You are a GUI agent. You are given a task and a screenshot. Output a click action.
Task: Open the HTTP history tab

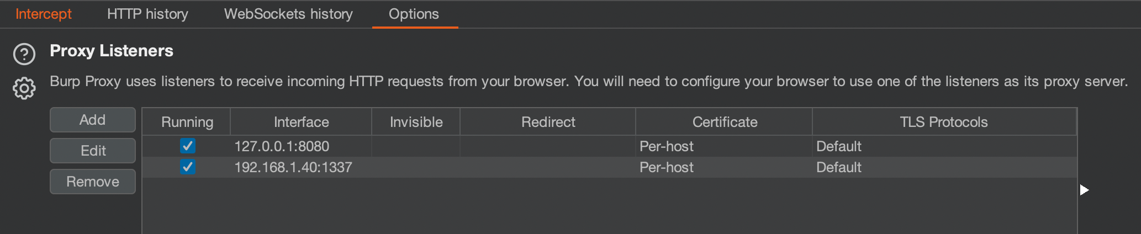147,14
